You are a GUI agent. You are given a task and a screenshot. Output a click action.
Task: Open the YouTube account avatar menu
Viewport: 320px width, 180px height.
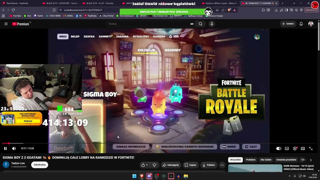[311, 24]
